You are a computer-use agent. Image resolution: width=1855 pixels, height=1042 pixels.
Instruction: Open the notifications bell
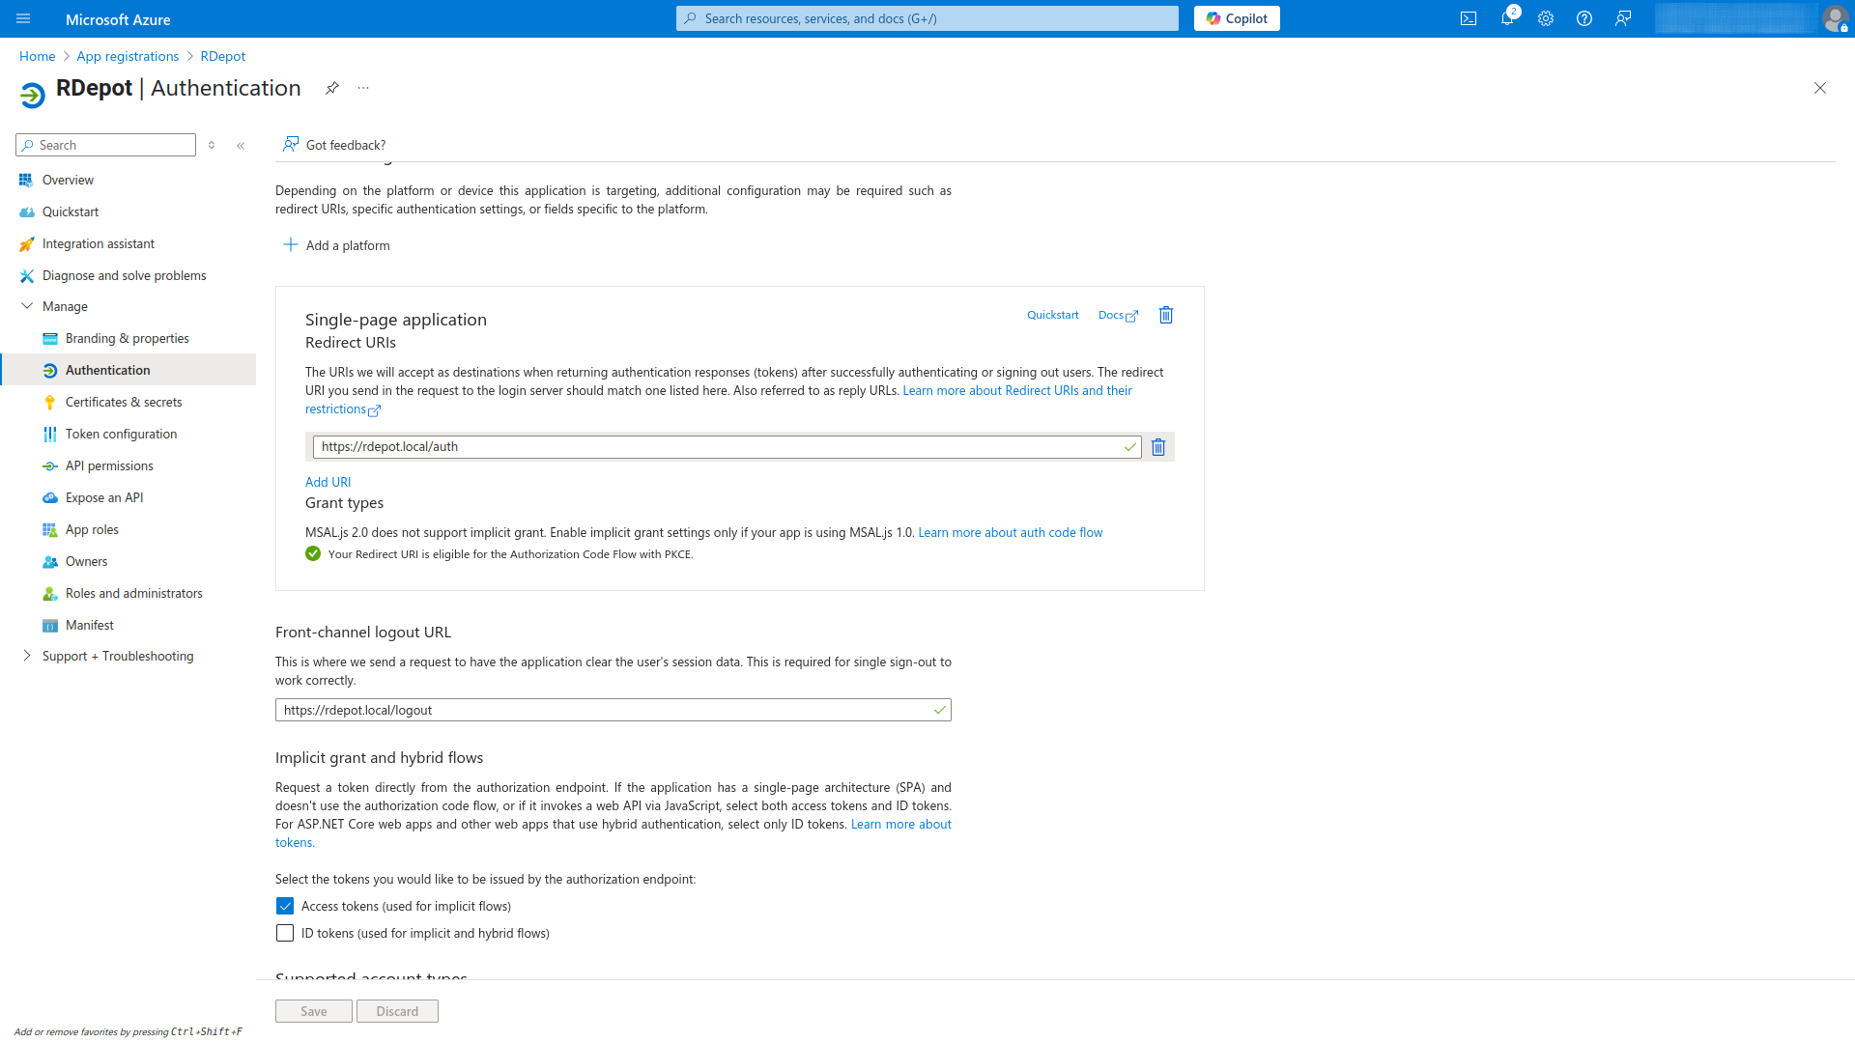(x=1506, y=18)
